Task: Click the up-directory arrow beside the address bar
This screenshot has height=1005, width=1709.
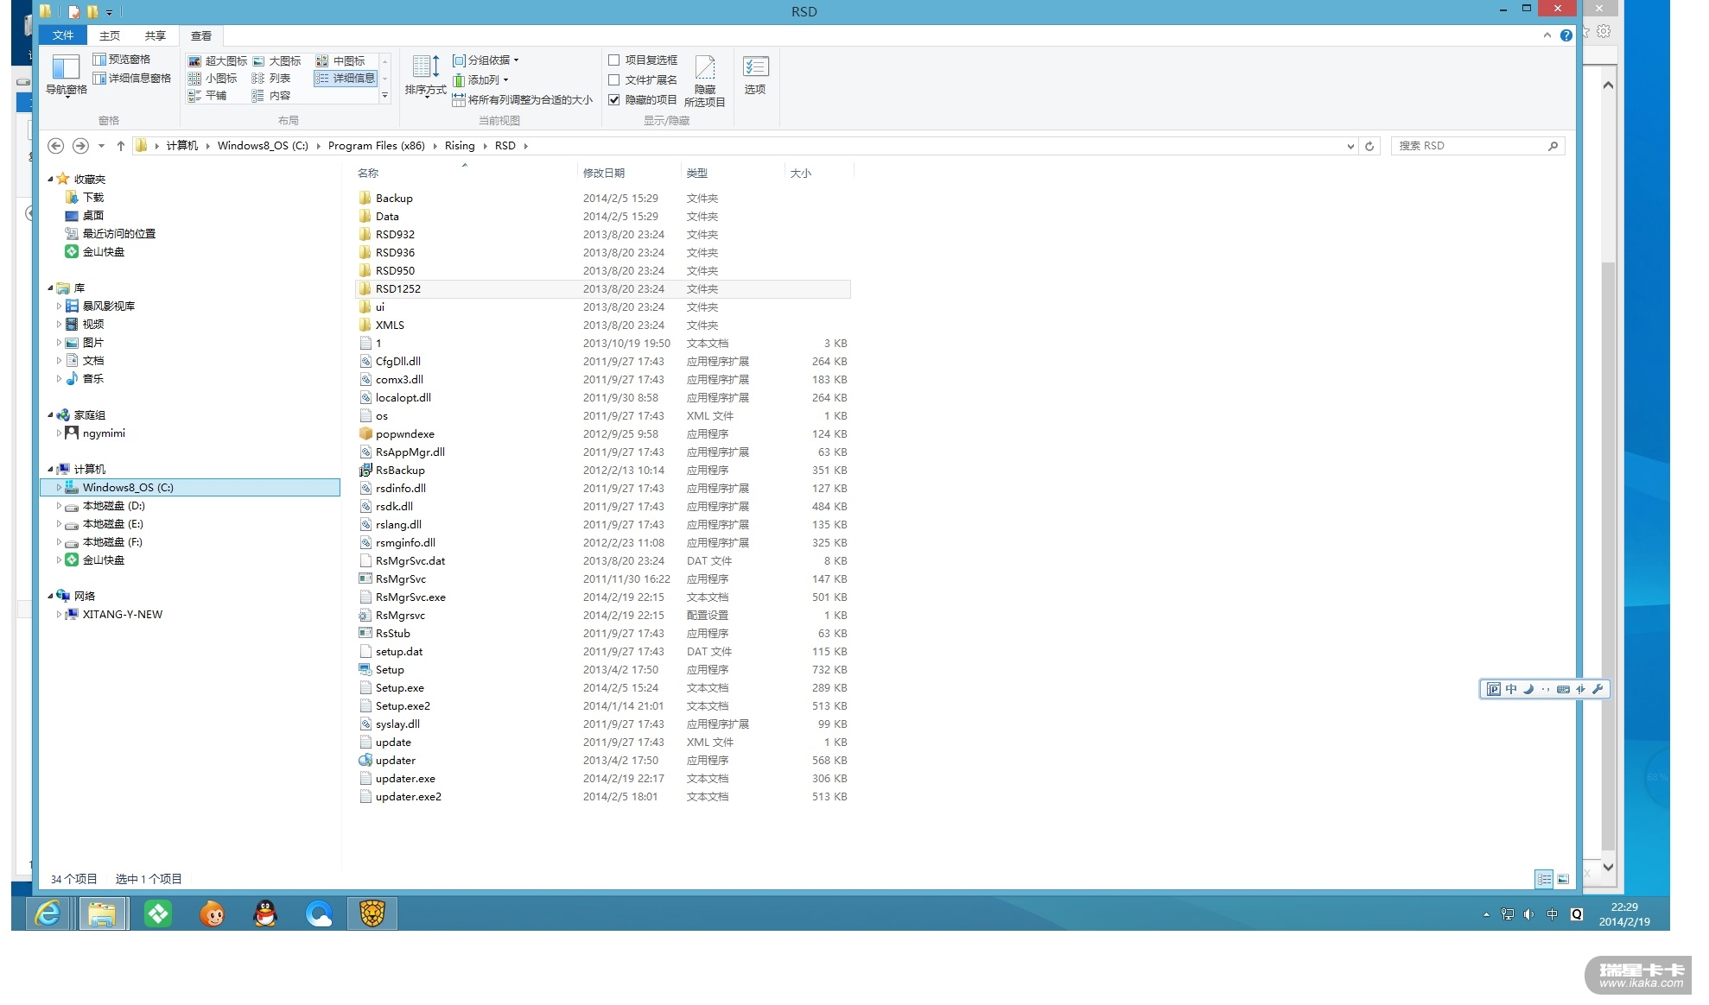Action: click(121, 146)
